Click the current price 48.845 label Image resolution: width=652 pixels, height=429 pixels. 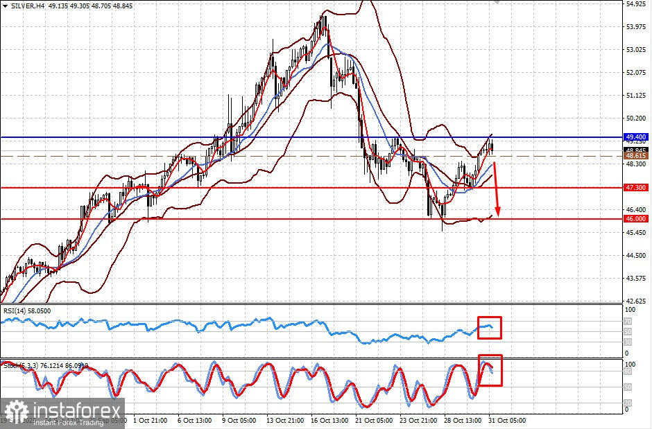point(636,150)
